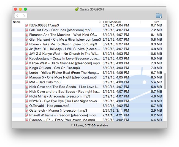Click mp3 icon beside Osterreich - Munou
This screenshot has height=147, width=179.
[27, 111]
